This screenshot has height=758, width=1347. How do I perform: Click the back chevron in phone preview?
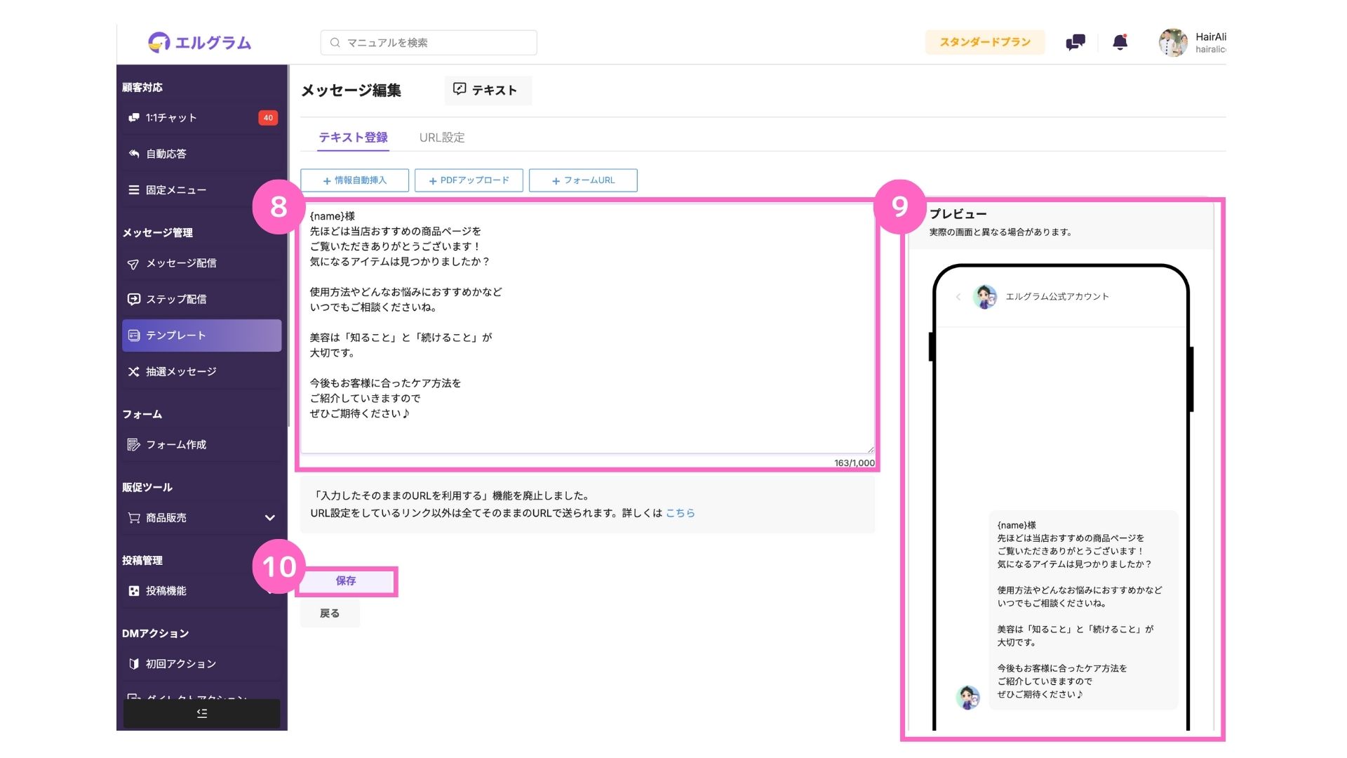coord(958,297)
